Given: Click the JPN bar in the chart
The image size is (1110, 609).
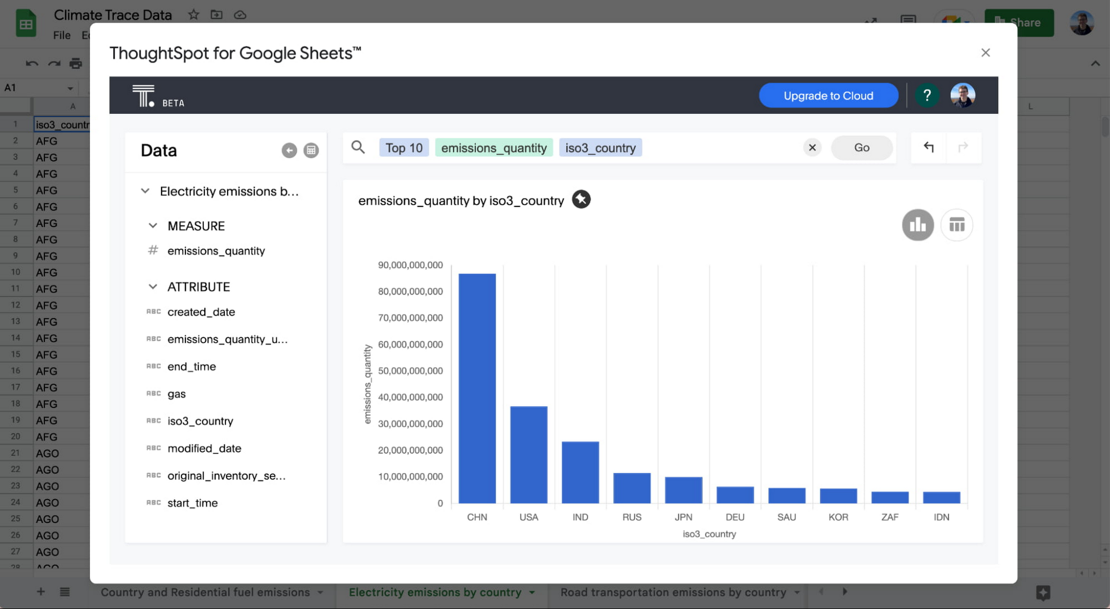Looking at the screenshot, I should (684, 490).
